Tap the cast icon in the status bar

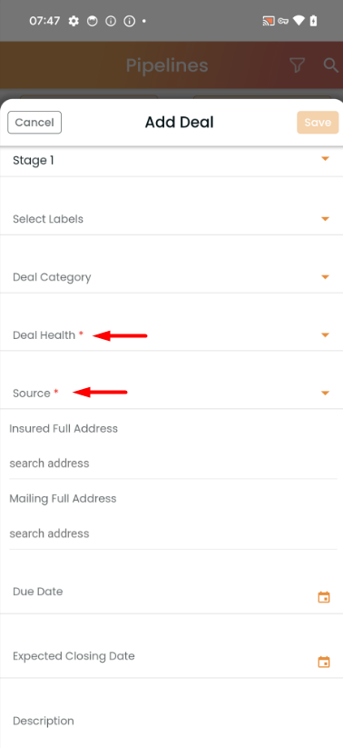pyautogui.click(x=269, y=21)
